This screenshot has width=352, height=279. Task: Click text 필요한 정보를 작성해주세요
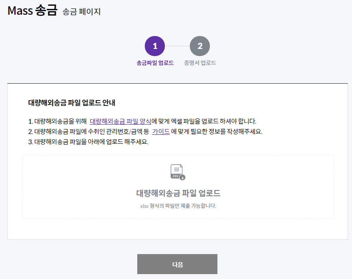[x=226, y=131]
